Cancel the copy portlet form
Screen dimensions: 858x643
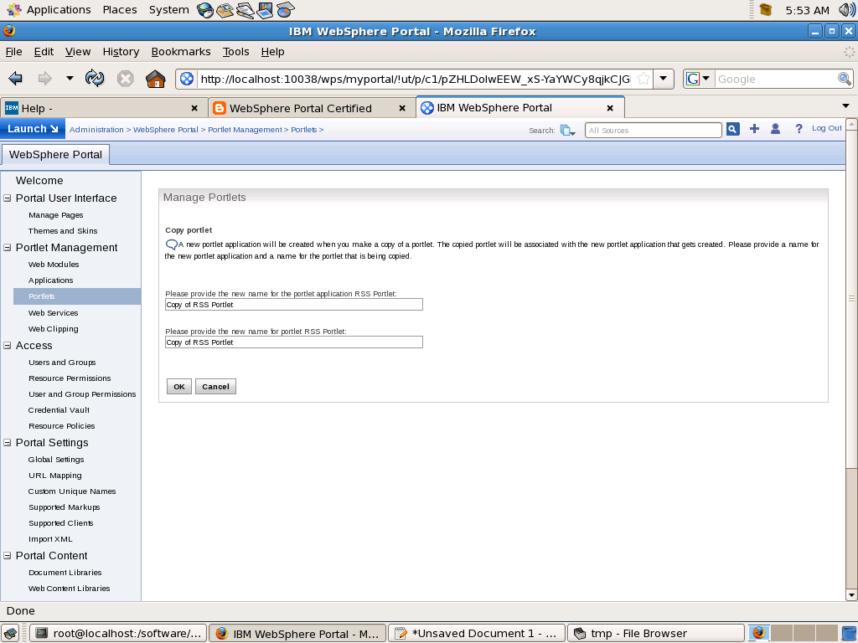click(215, 387)
